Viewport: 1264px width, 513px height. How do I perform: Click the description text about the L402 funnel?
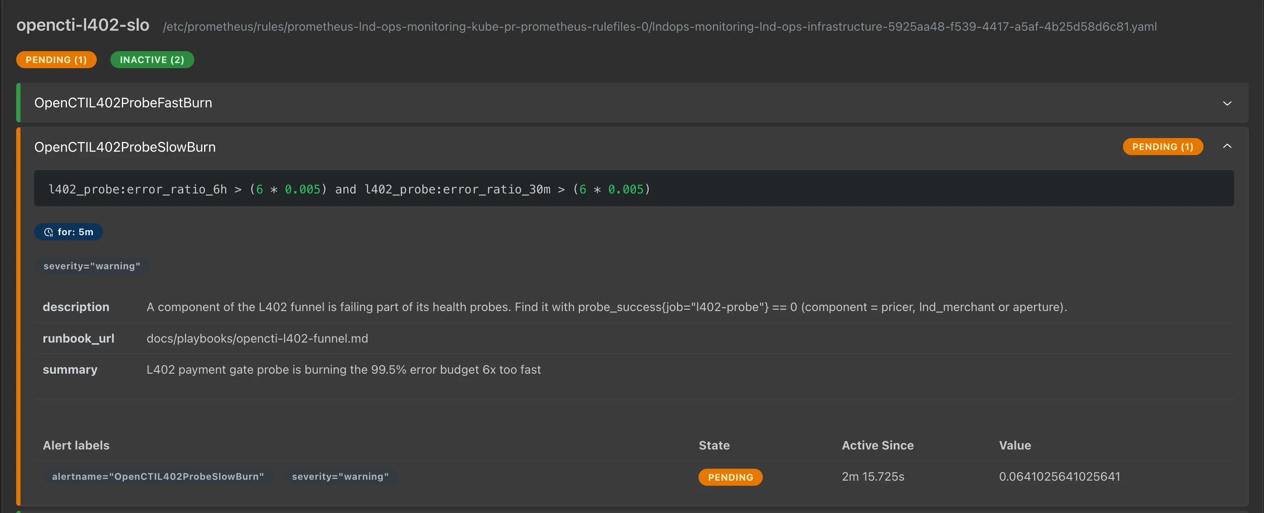(606, 307)
